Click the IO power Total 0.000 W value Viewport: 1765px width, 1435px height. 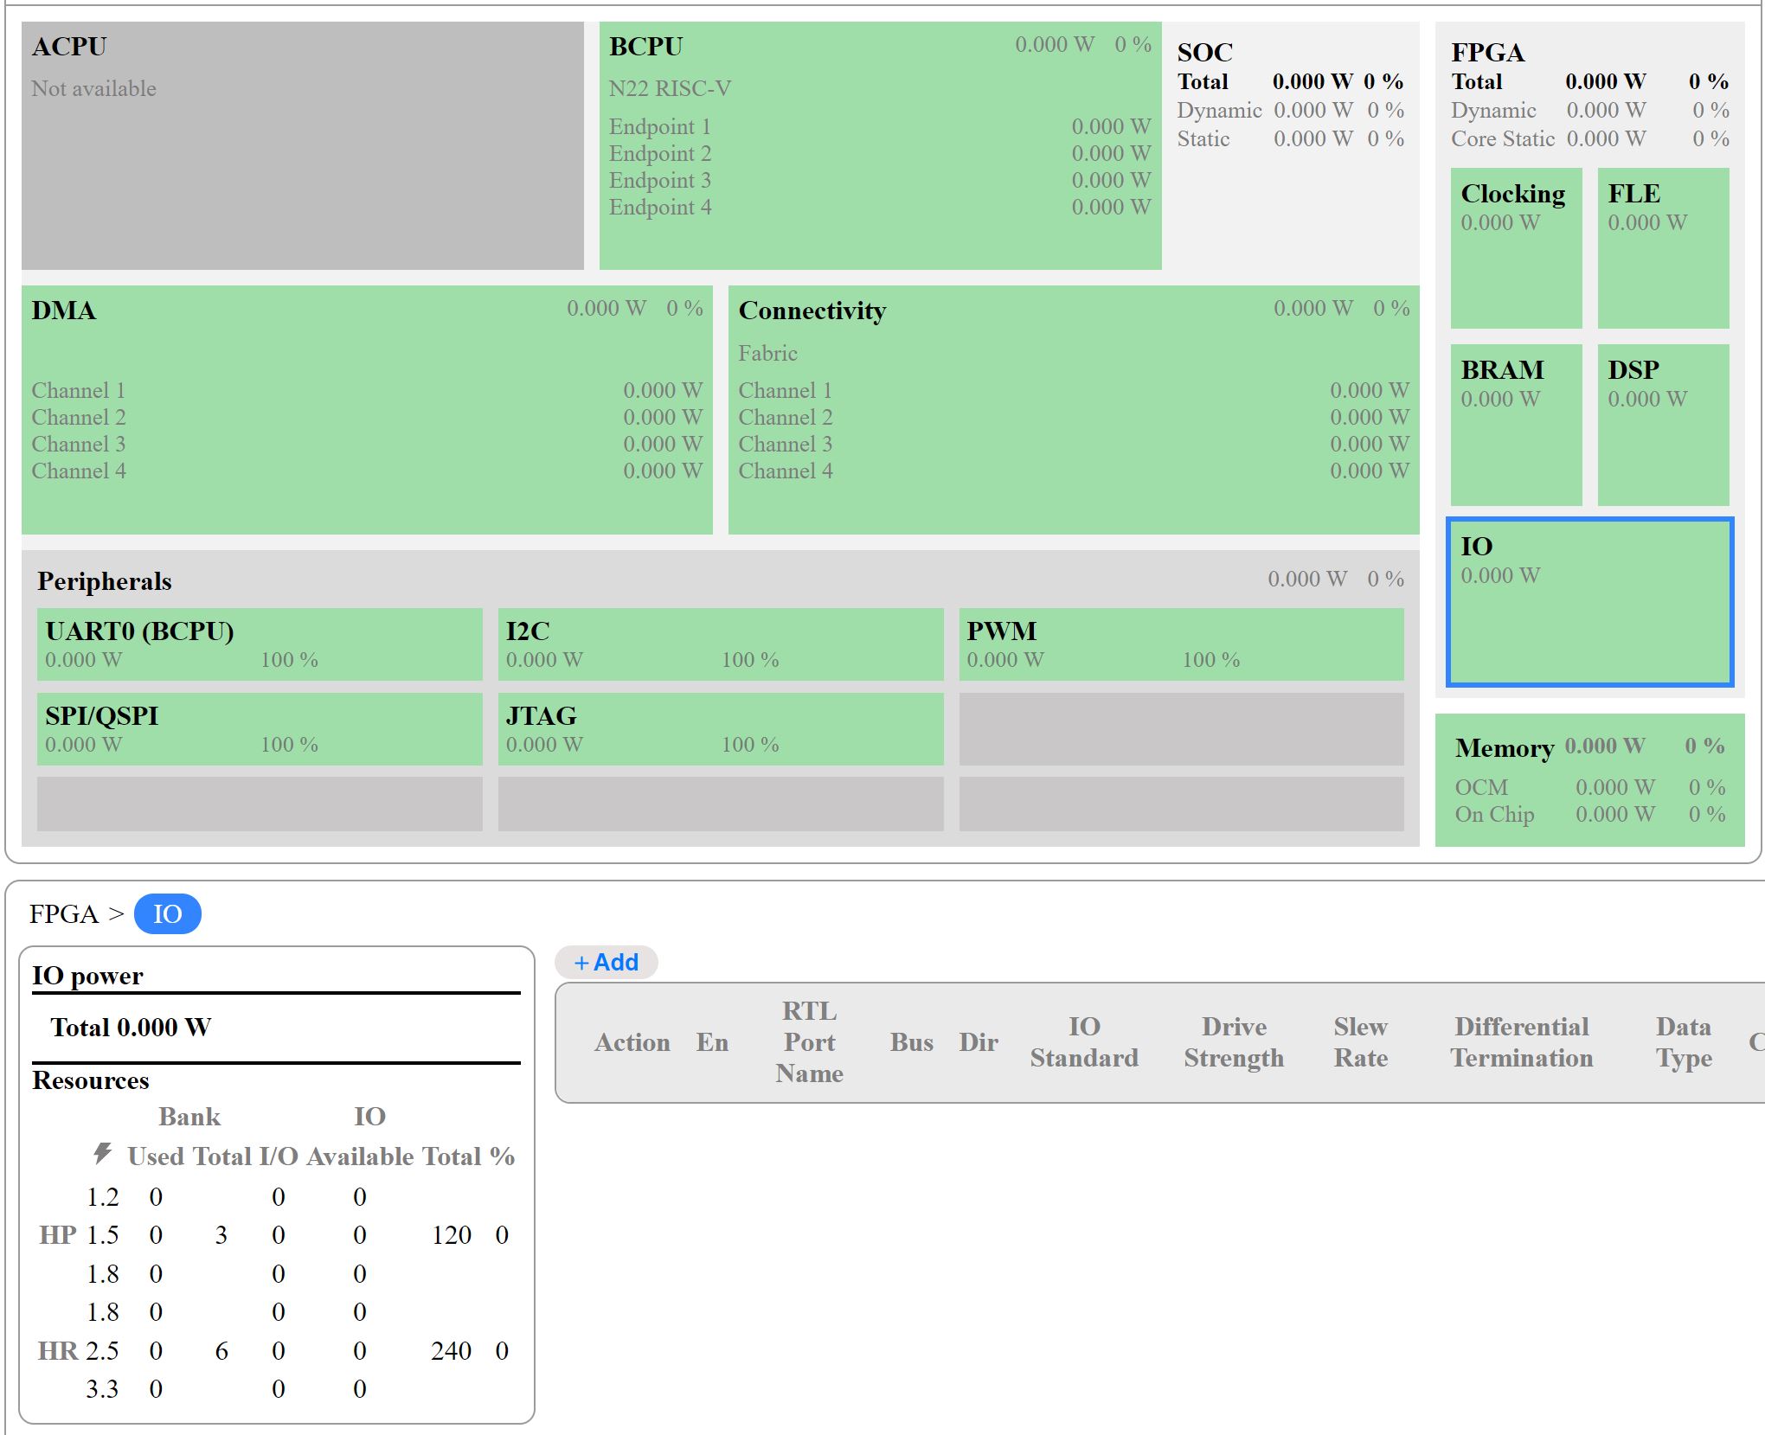(x=132, y=1027)
